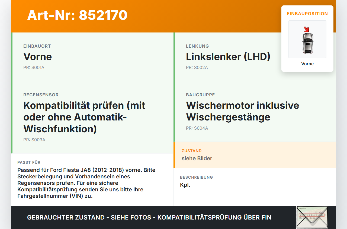347x229 pixels.
Task: Click the REGENSENSOR label
Action: [41, 95]
